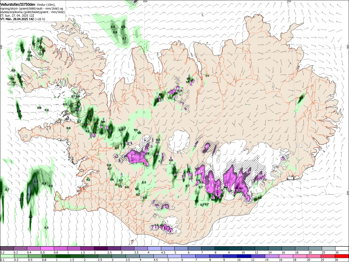Click the 'VT: Mán. 28.04.2025 14Z (+26 h)' line
Screen dimensions: 349x262
(23, 19)
